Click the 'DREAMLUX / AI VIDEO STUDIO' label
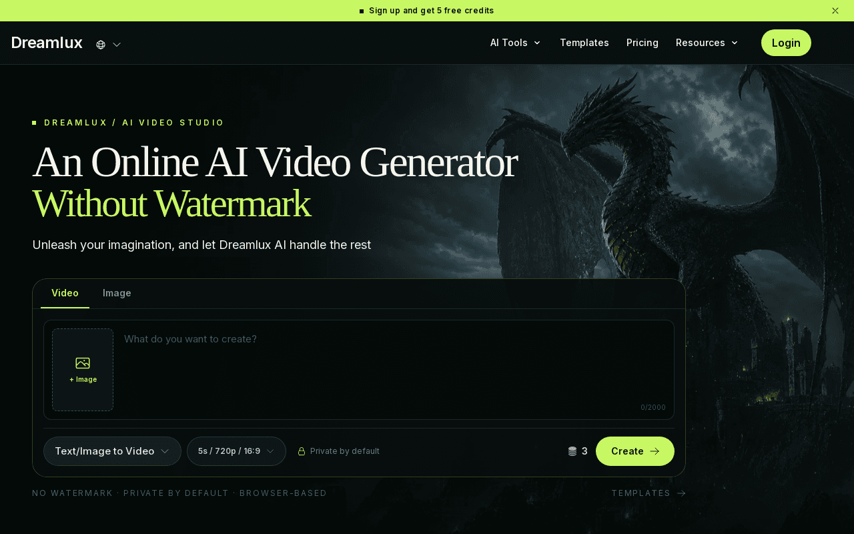The image size is (854, 534). (x=134, y=123)
